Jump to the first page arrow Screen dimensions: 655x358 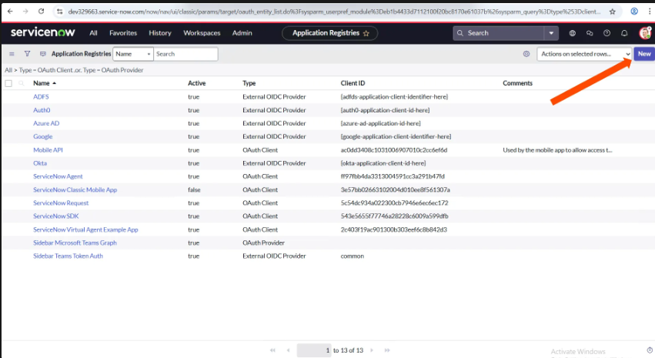coord(272,350)
